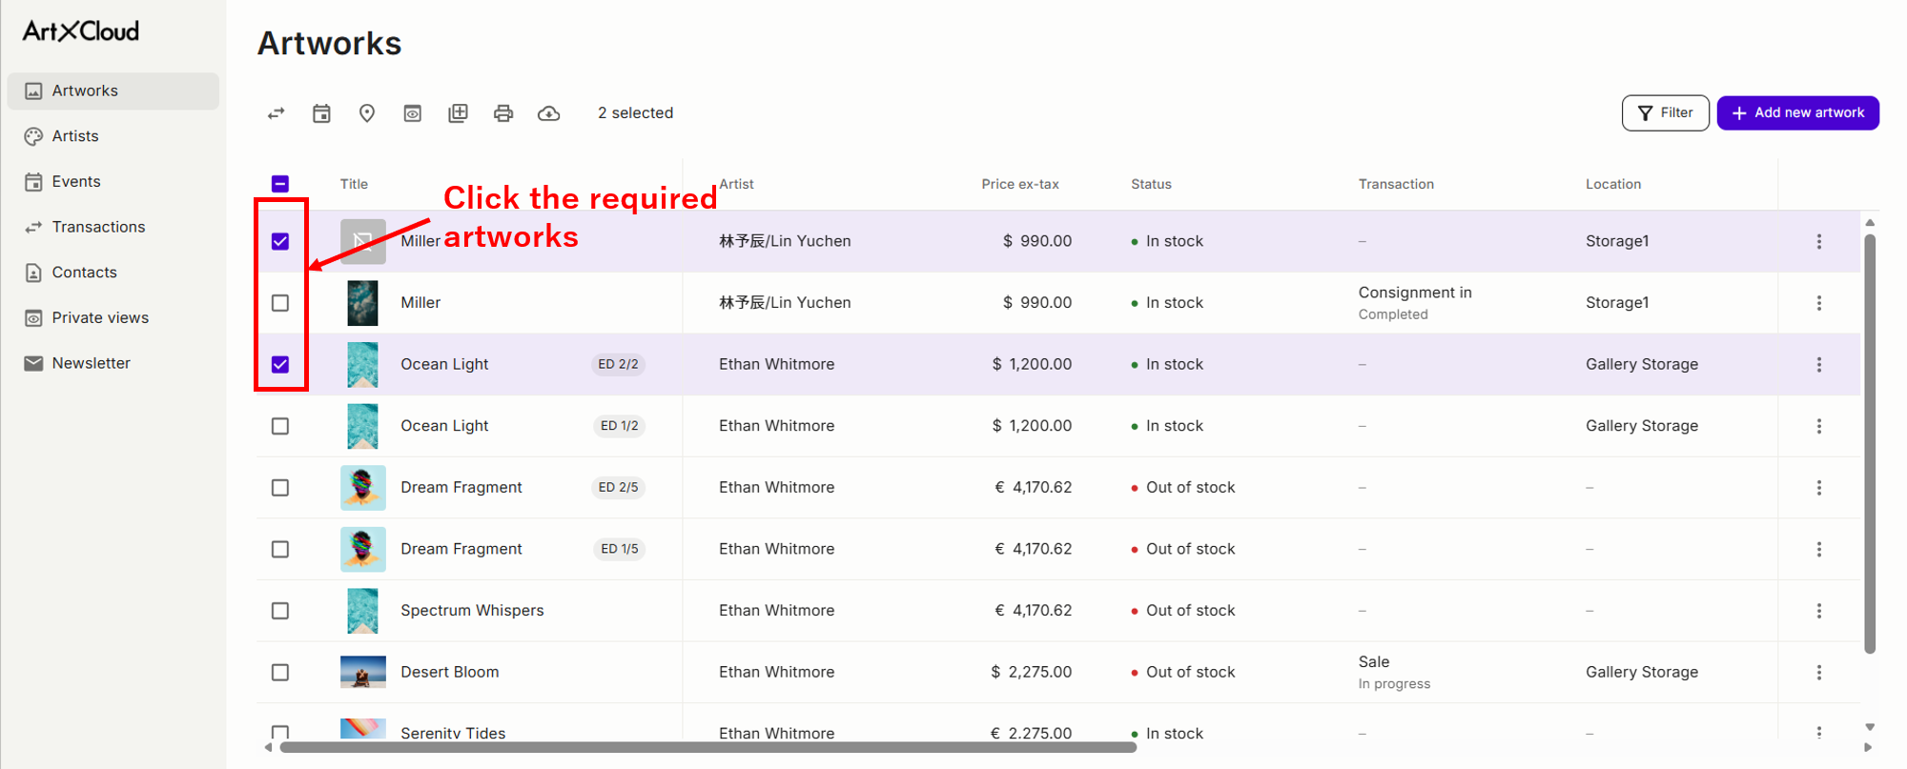Click the 'Spectrum Whispers' title text
1907x769 pixels.
click(472, 611)
